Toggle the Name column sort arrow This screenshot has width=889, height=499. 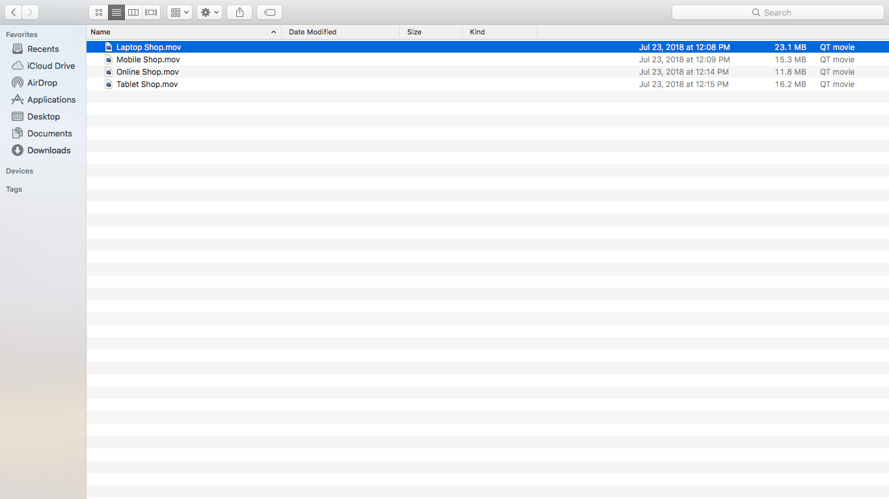pyautogui.click(x=273, y=32)
